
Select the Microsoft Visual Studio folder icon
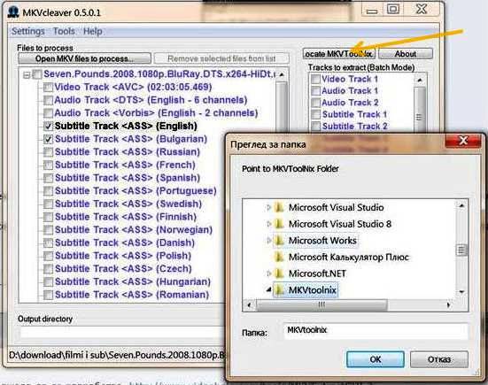279,207
